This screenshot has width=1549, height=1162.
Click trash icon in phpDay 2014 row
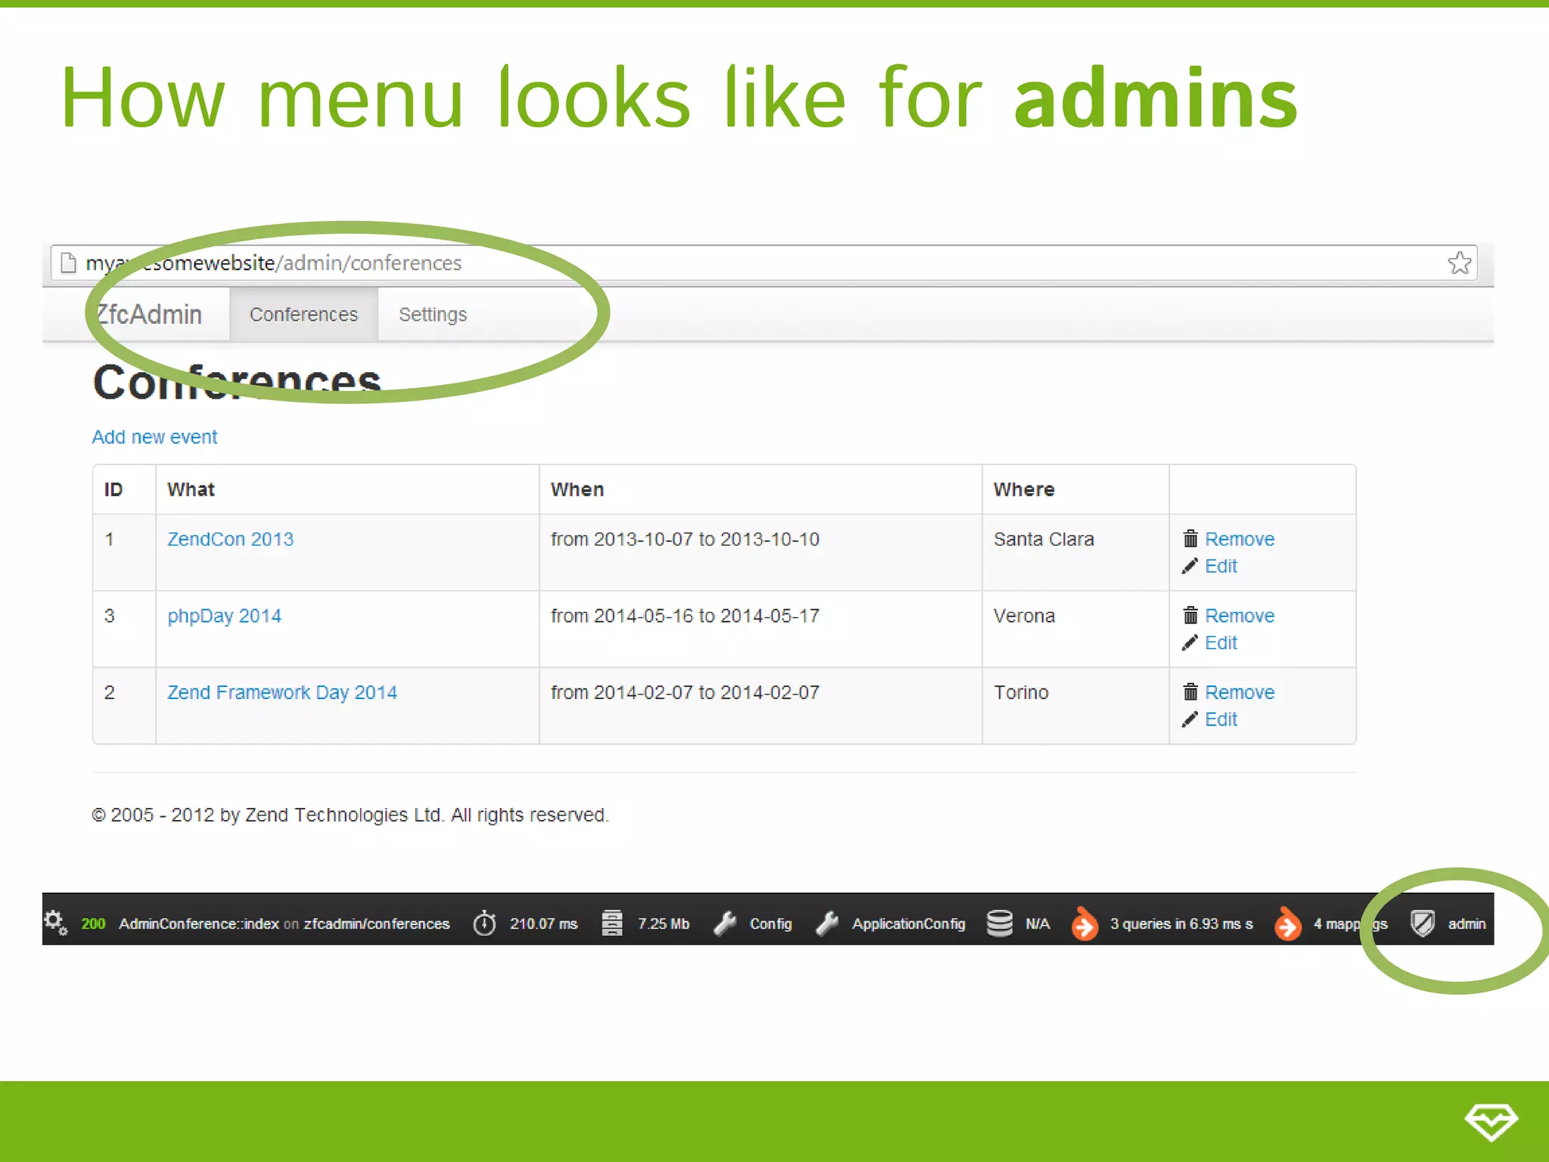point(1190,614)
